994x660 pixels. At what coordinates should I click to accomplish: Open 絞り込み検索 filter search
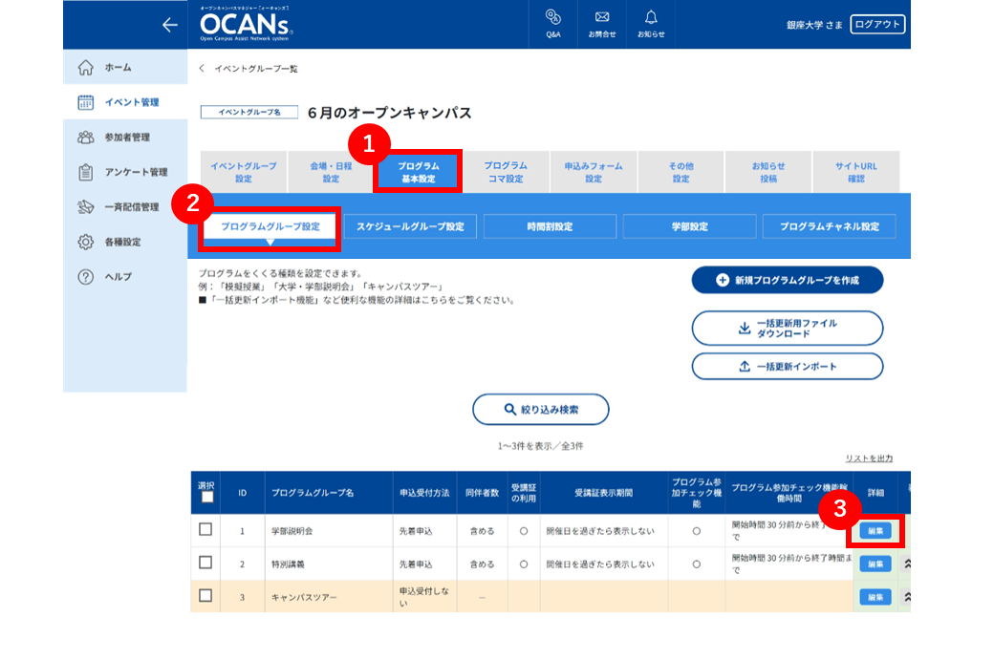pos(541,409)
